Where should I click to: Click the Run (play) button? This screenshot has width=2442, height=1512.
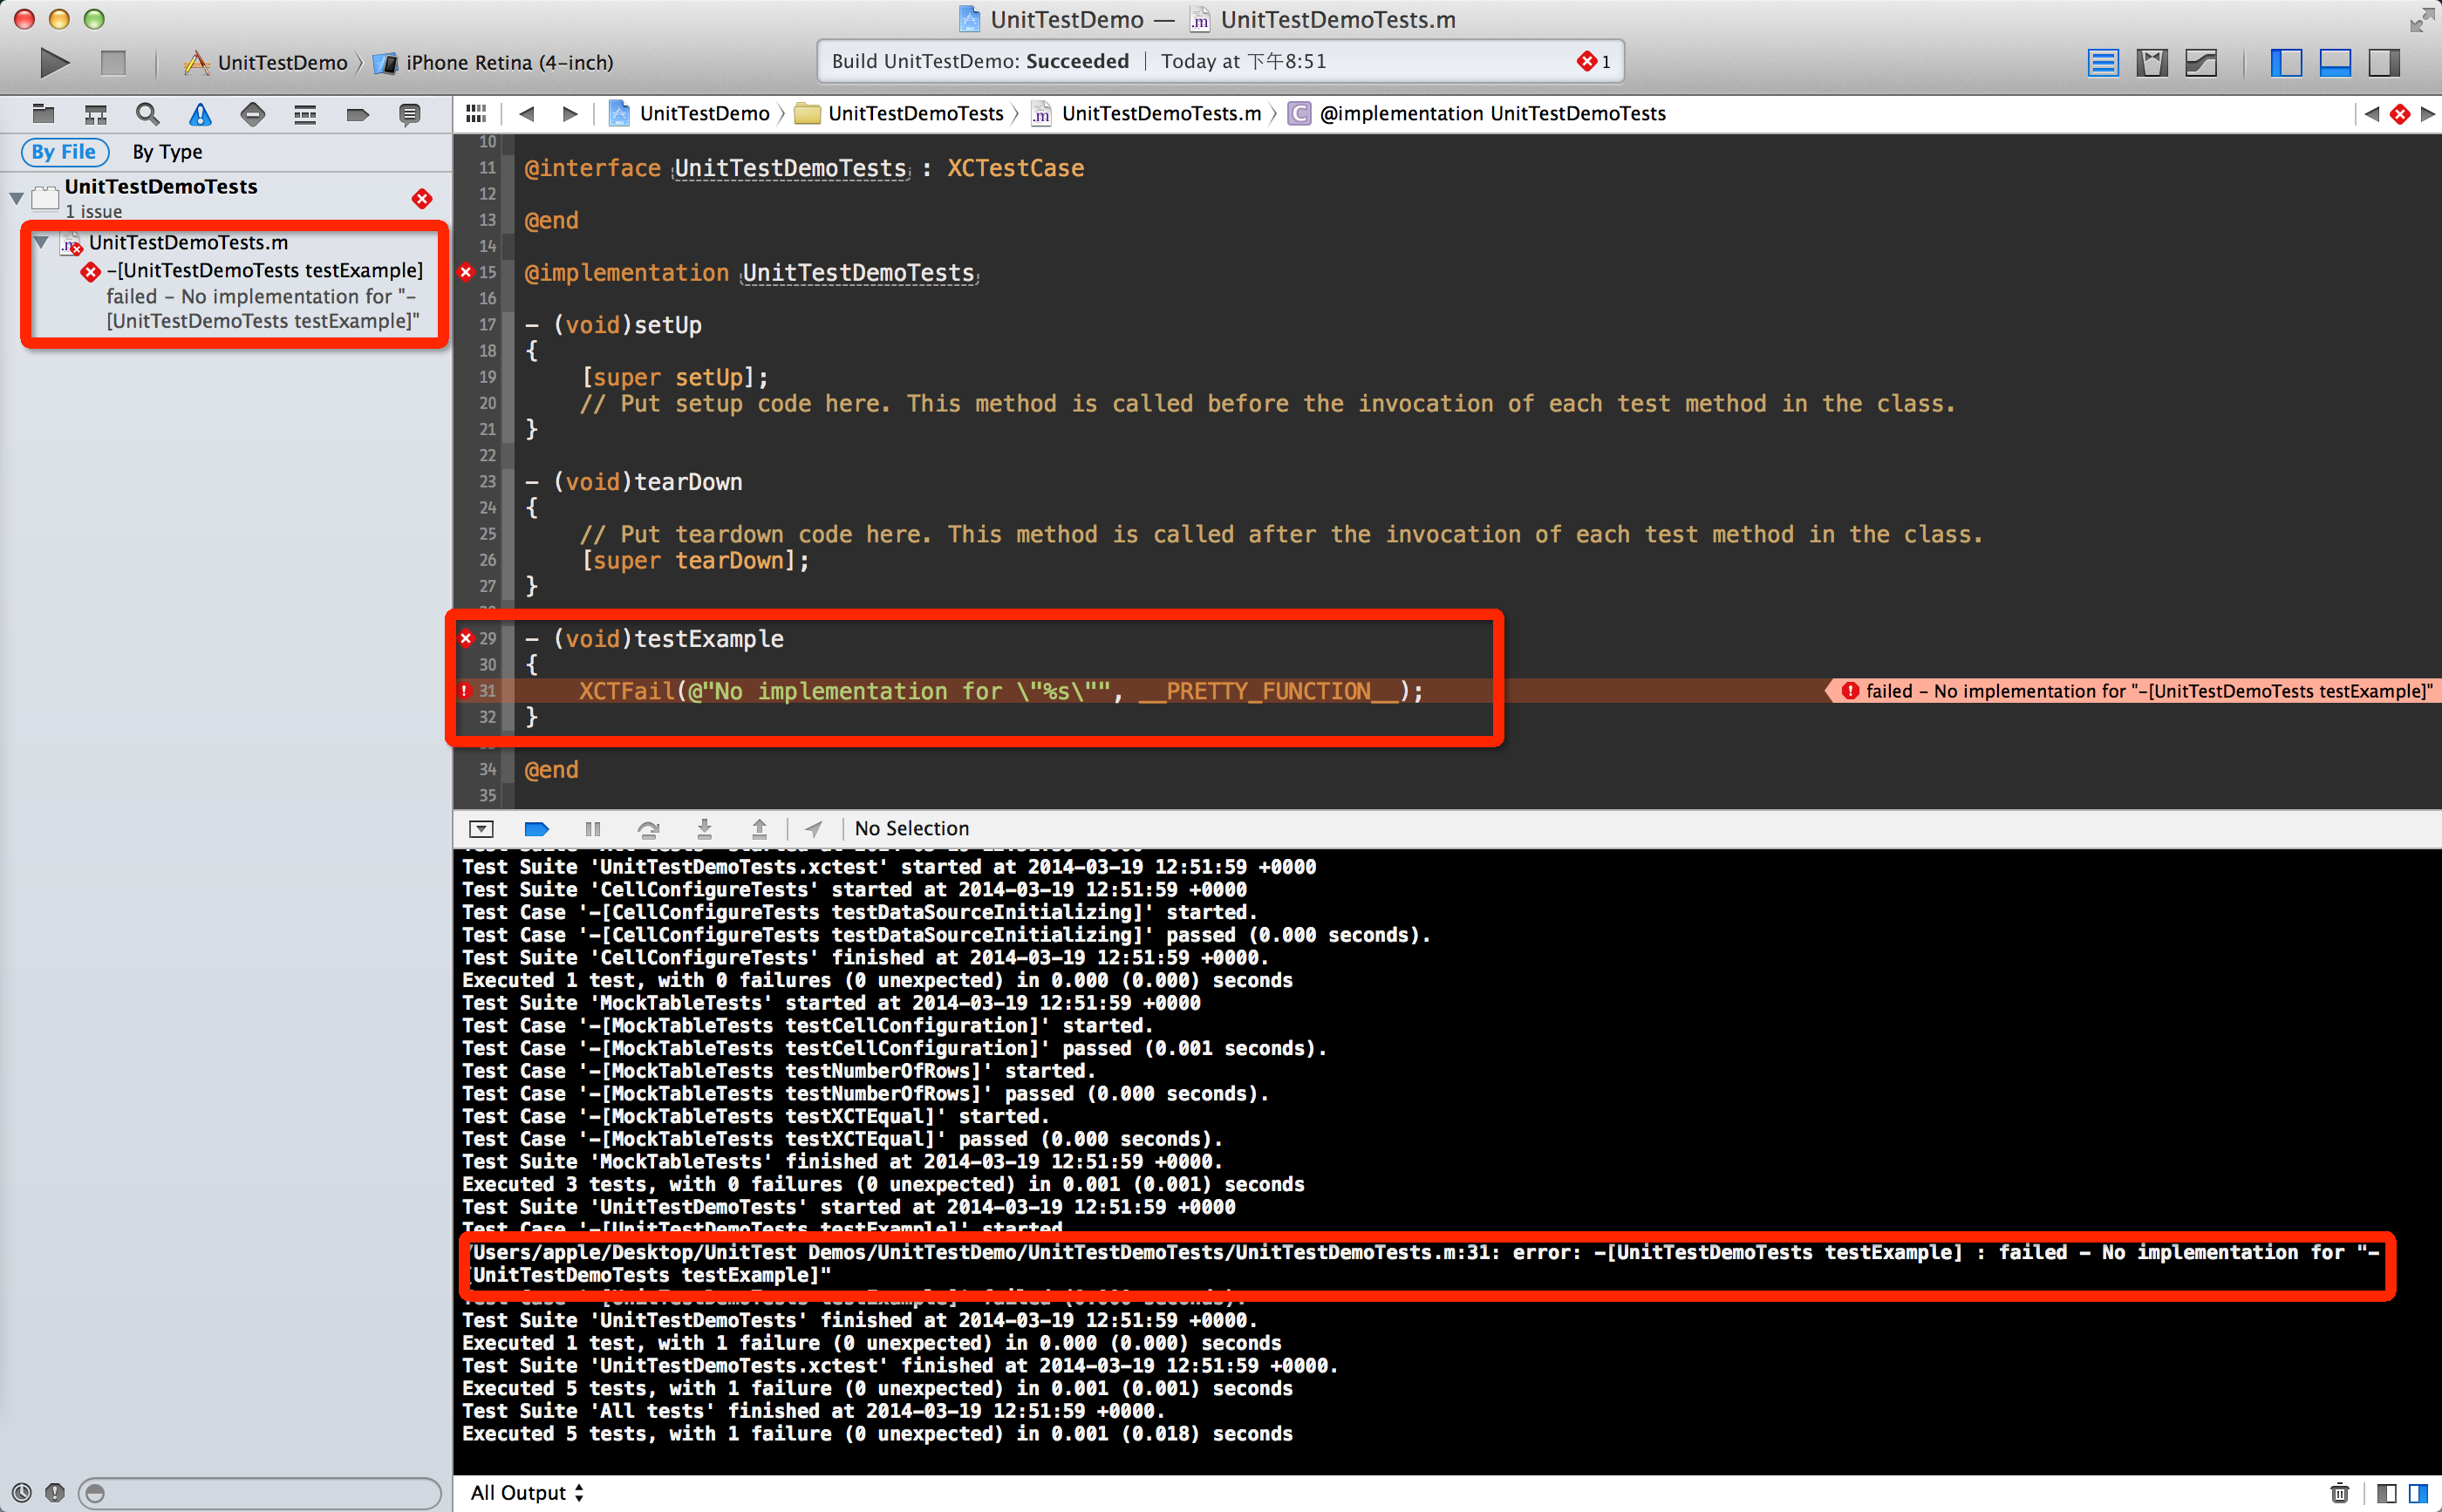point(55,63)
